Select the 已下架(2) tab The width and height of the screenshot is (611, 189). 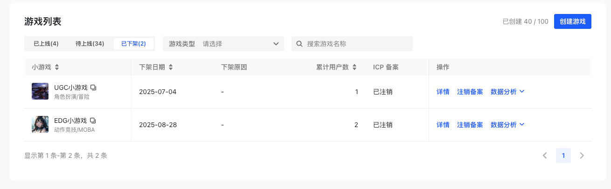click(133, 44)
